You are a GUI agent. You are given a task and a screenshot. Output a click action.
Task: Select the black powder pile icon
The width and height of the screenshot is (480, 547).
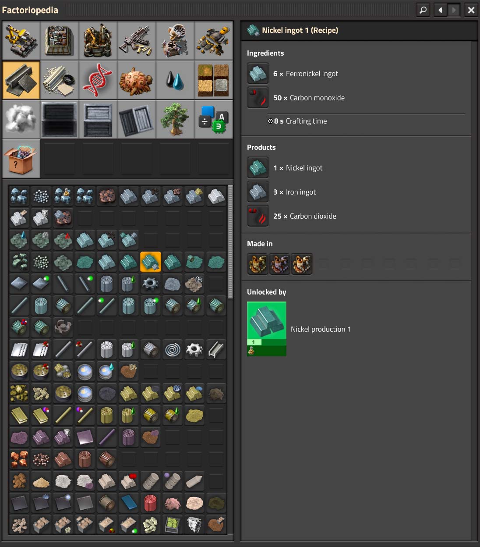pos(107,393)
